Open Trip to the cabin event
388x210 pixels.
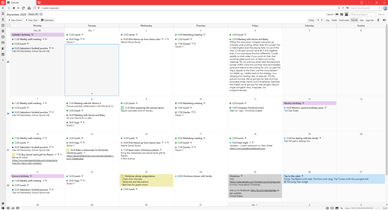pyautogui.click(x=334, y=179)
